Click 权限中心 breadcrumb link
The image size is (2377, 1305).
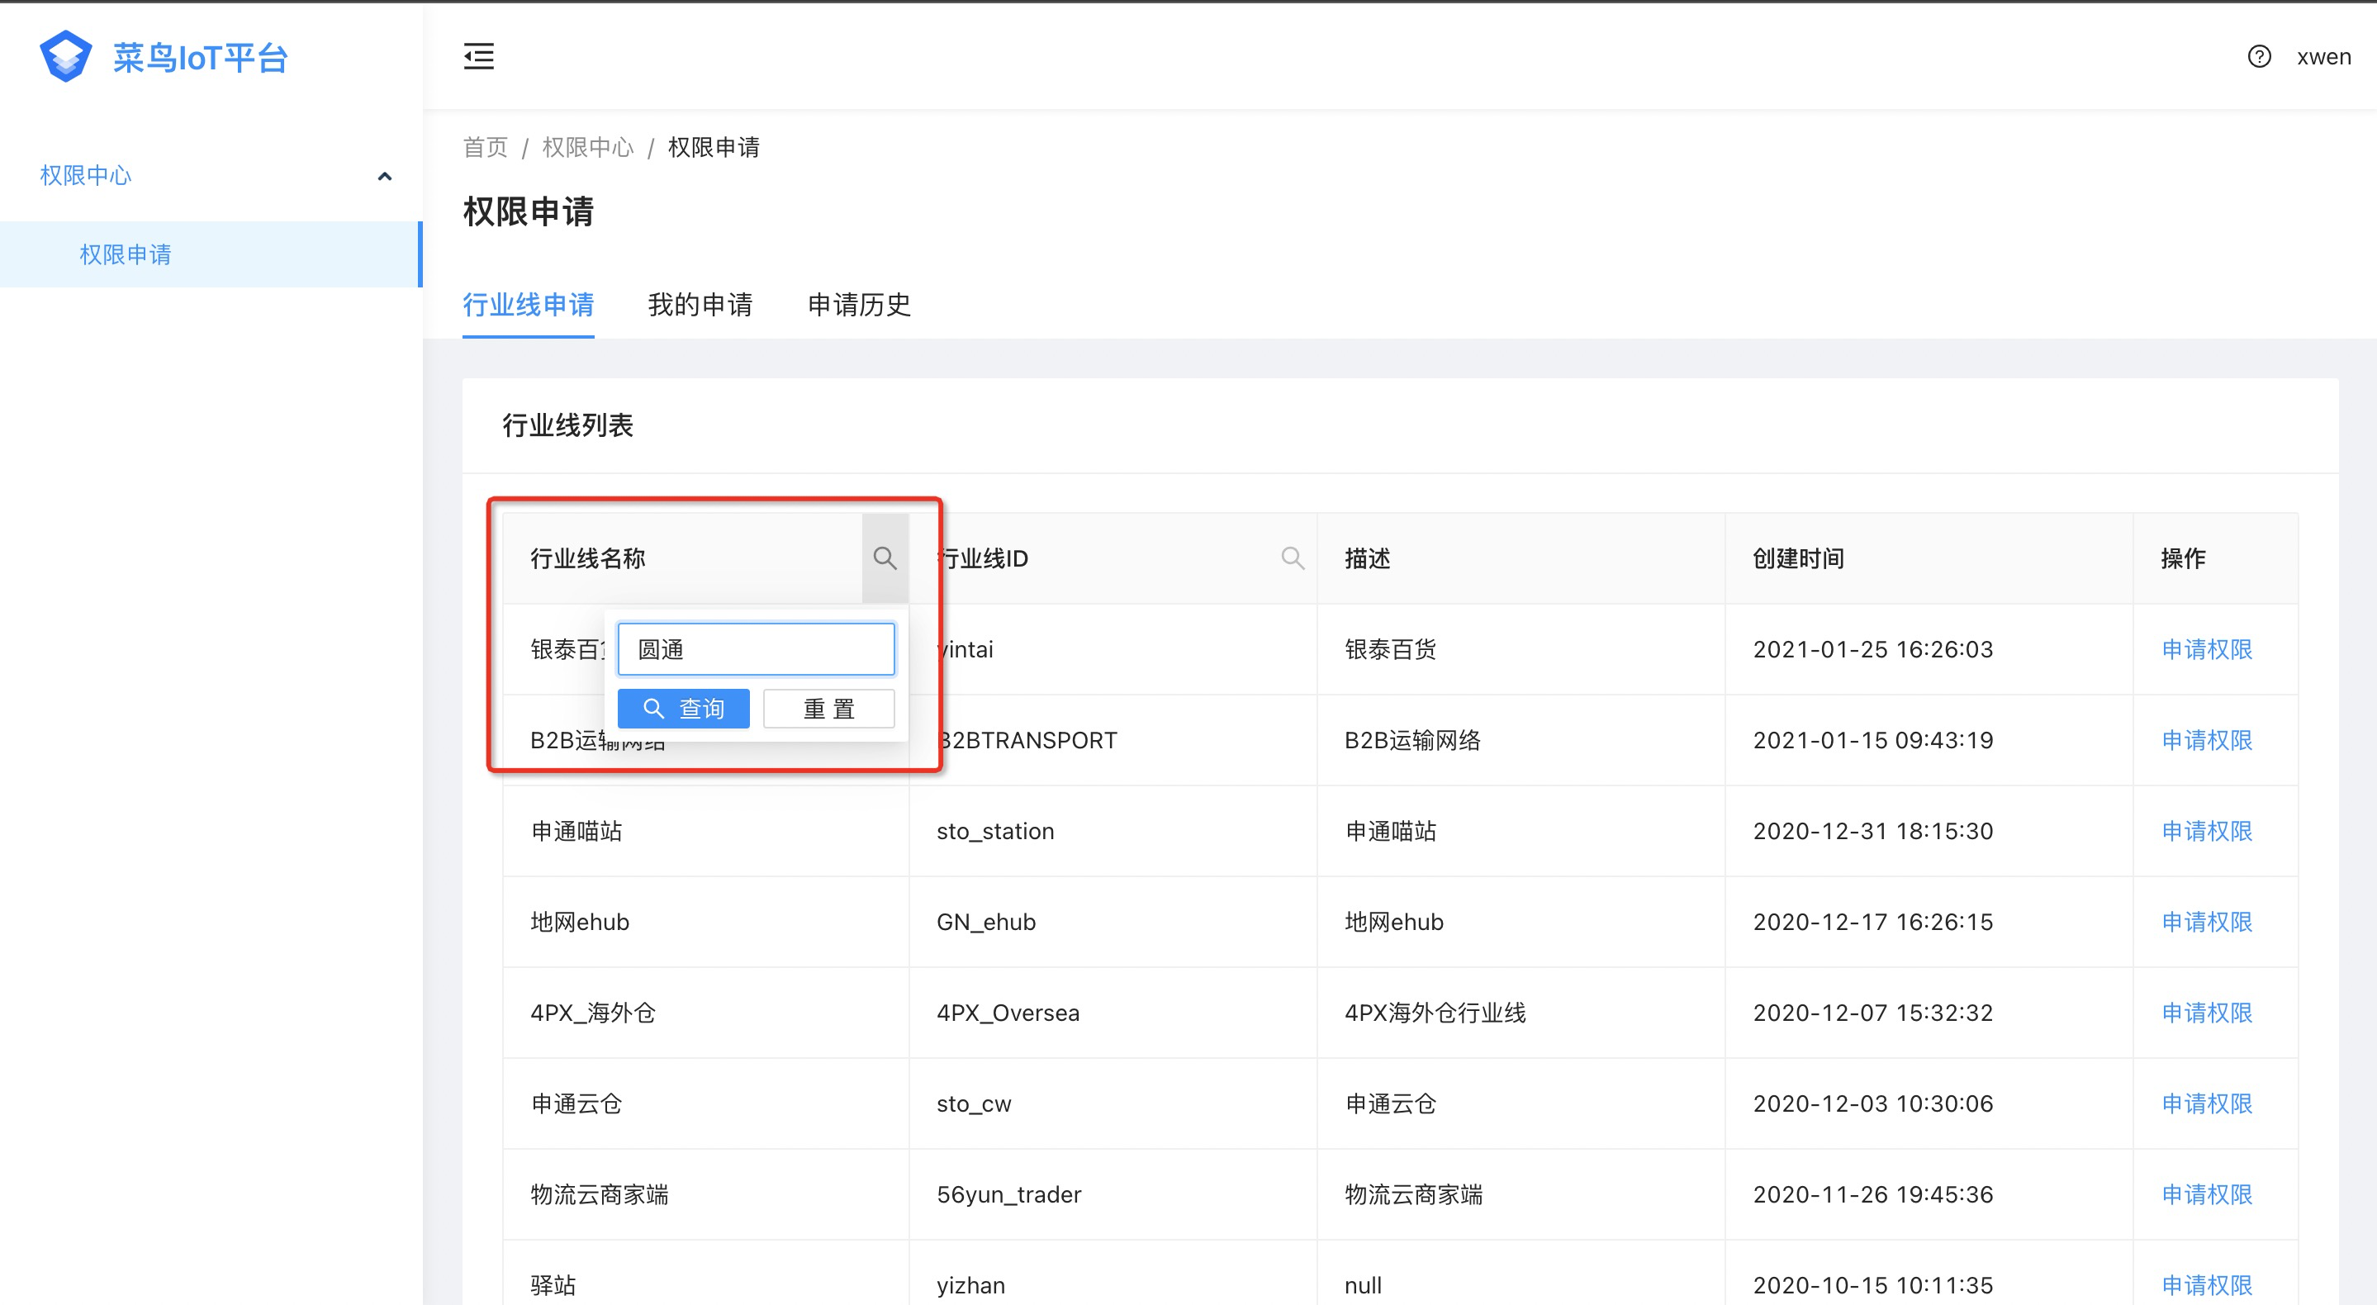[x=587, y=147]
